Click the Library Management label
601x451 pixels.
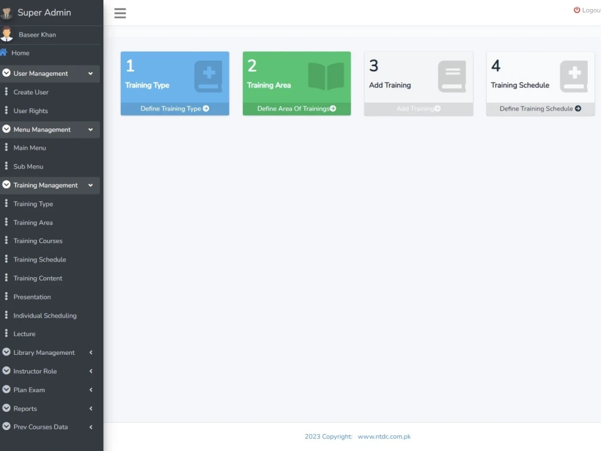[44, 352]
